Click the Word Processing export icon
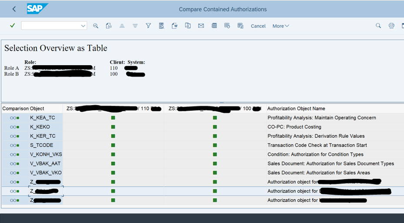This screenshot has width=404, height=223. pyautogui.click(x=174, y=26)
